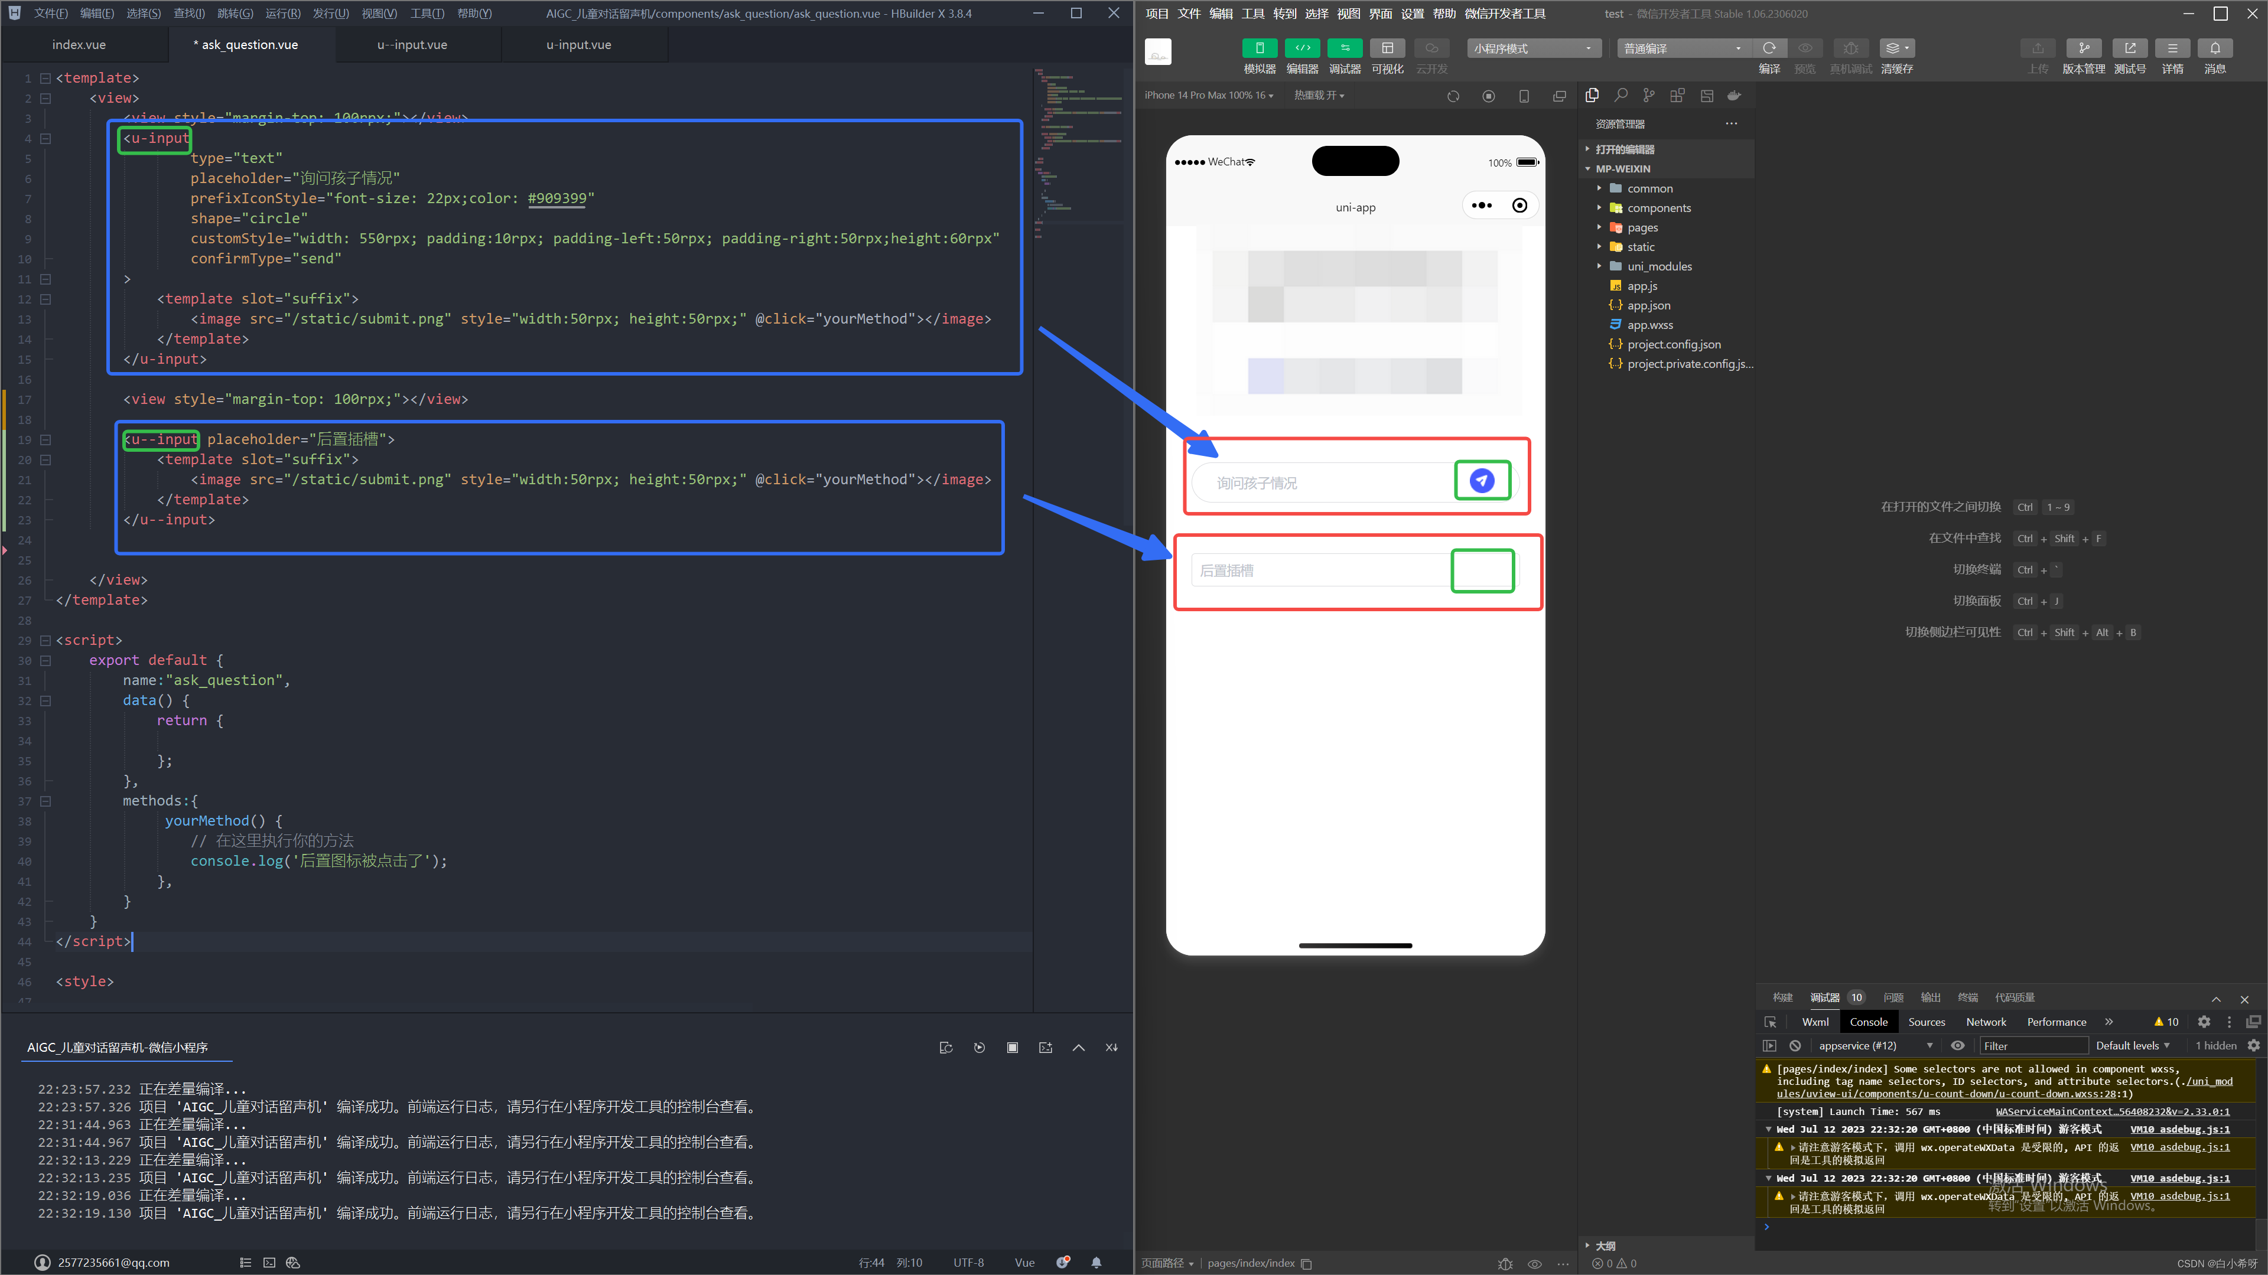Image resolution: width=2268 pixels, height=1275 pixels.
Task: Open the 消息 notifications bell
Action: pyautogui.click(x=2215, y=48)
